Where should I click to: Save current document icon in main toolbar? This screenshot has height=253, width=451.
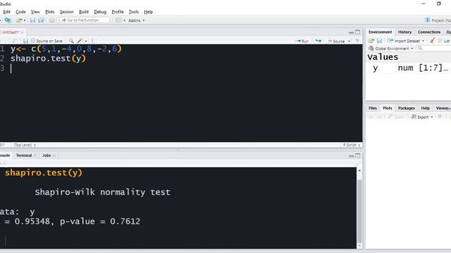click(x=32, y=20)
